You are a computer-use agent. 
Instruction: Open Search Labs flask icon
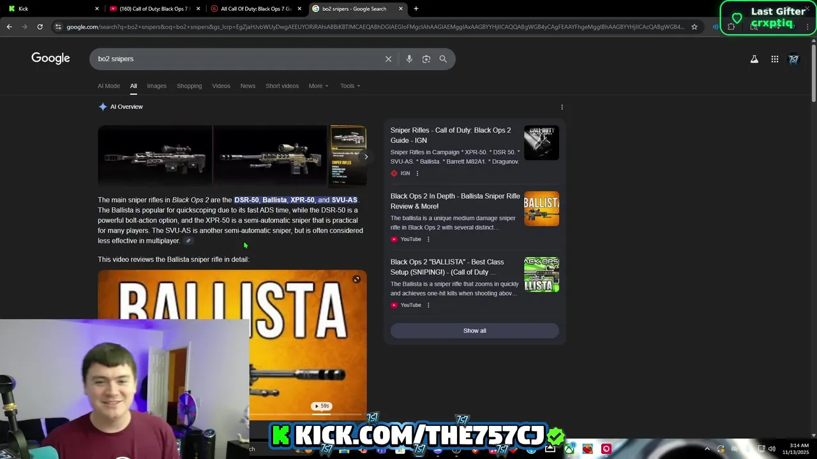click(x=754, y=59)
